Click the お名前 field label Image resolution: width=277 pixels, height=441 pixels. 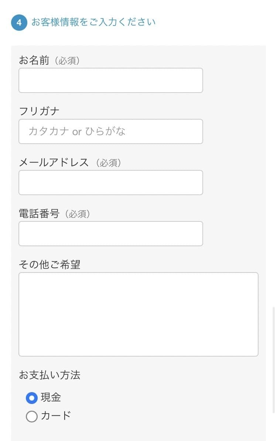(x=34, y=61)
